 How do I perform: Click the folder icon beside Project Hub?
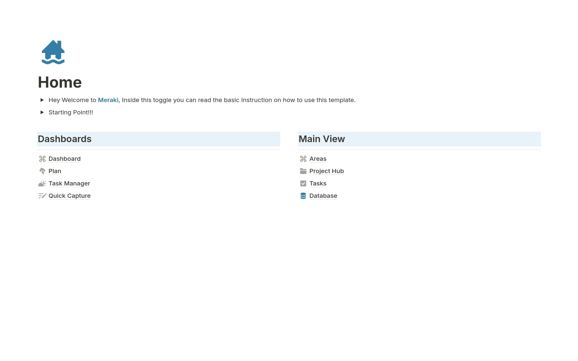pos(303,171)
